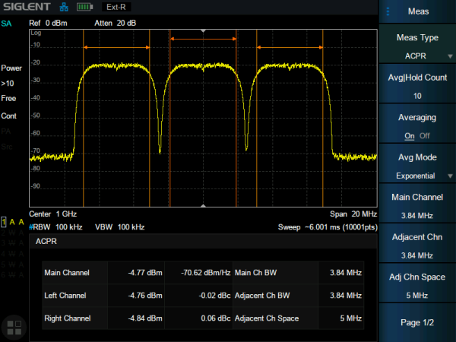Click the Ext-R reference indicator

tap(116, 7)
